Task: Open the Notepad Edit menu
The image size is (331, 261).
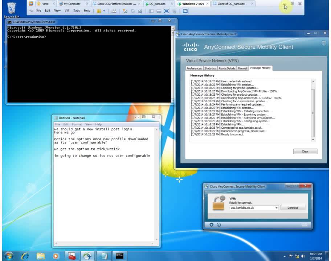Action: (x=66, y=124)
